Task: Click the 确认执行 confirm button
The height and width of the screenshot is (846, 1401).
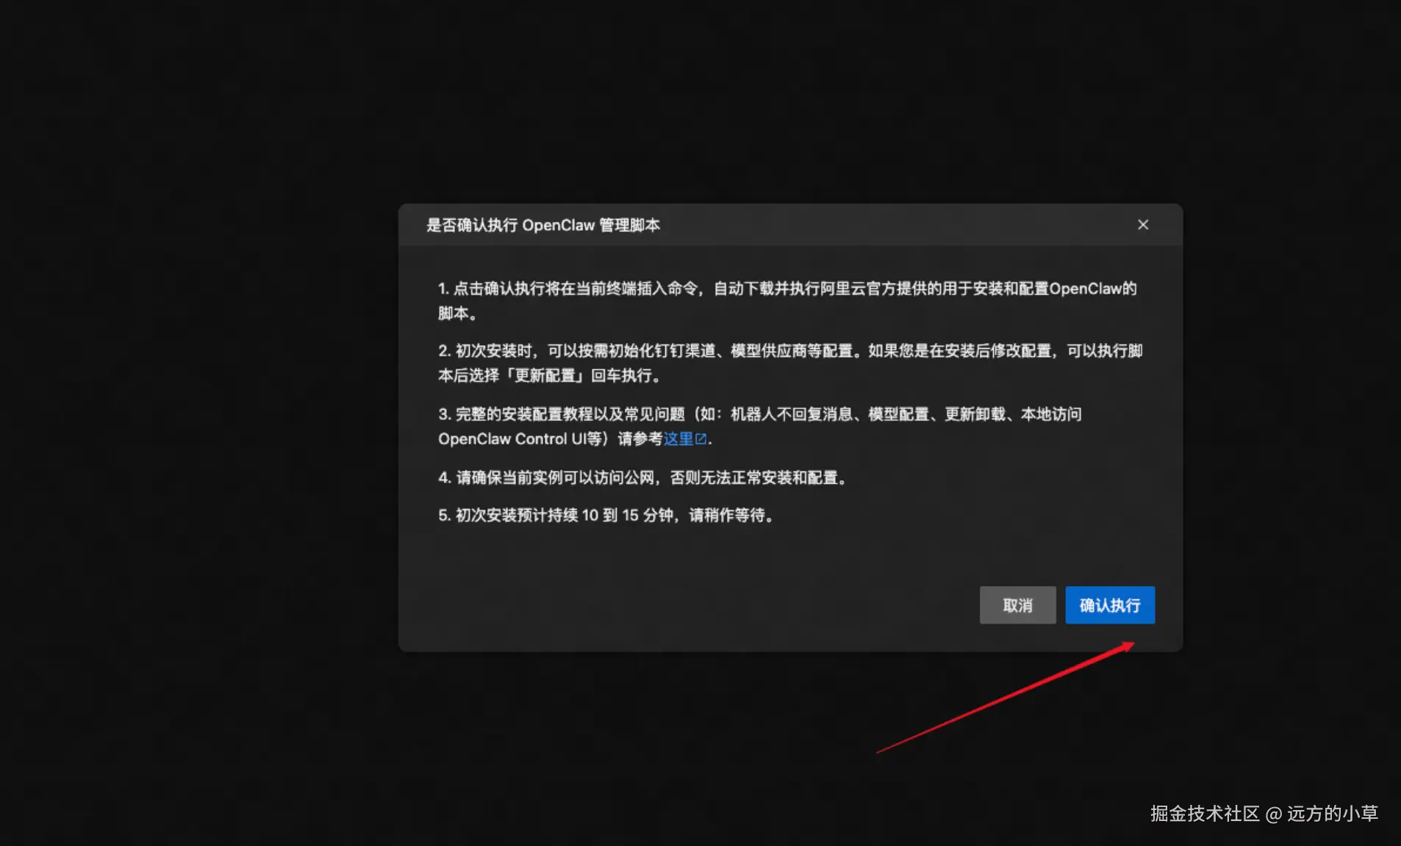Action: pos(1110,605)
